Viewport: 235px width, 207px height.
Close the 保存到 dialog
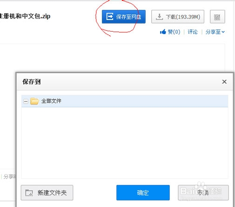(x=224, y=81)
